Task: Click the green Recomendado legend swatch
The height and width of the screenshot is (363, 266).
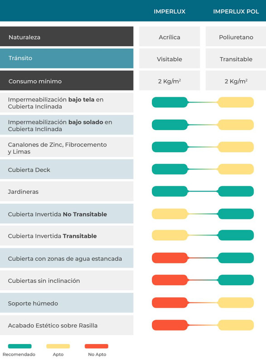Action: pyautogui.click(x=19, y=346)
